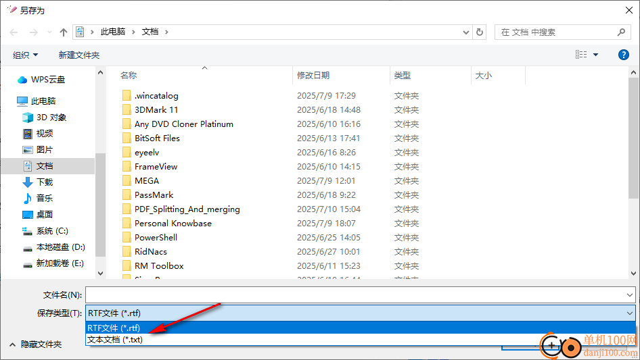
Task: Open 新加载卷 (E:) drive
Action: tap(53, 263)
